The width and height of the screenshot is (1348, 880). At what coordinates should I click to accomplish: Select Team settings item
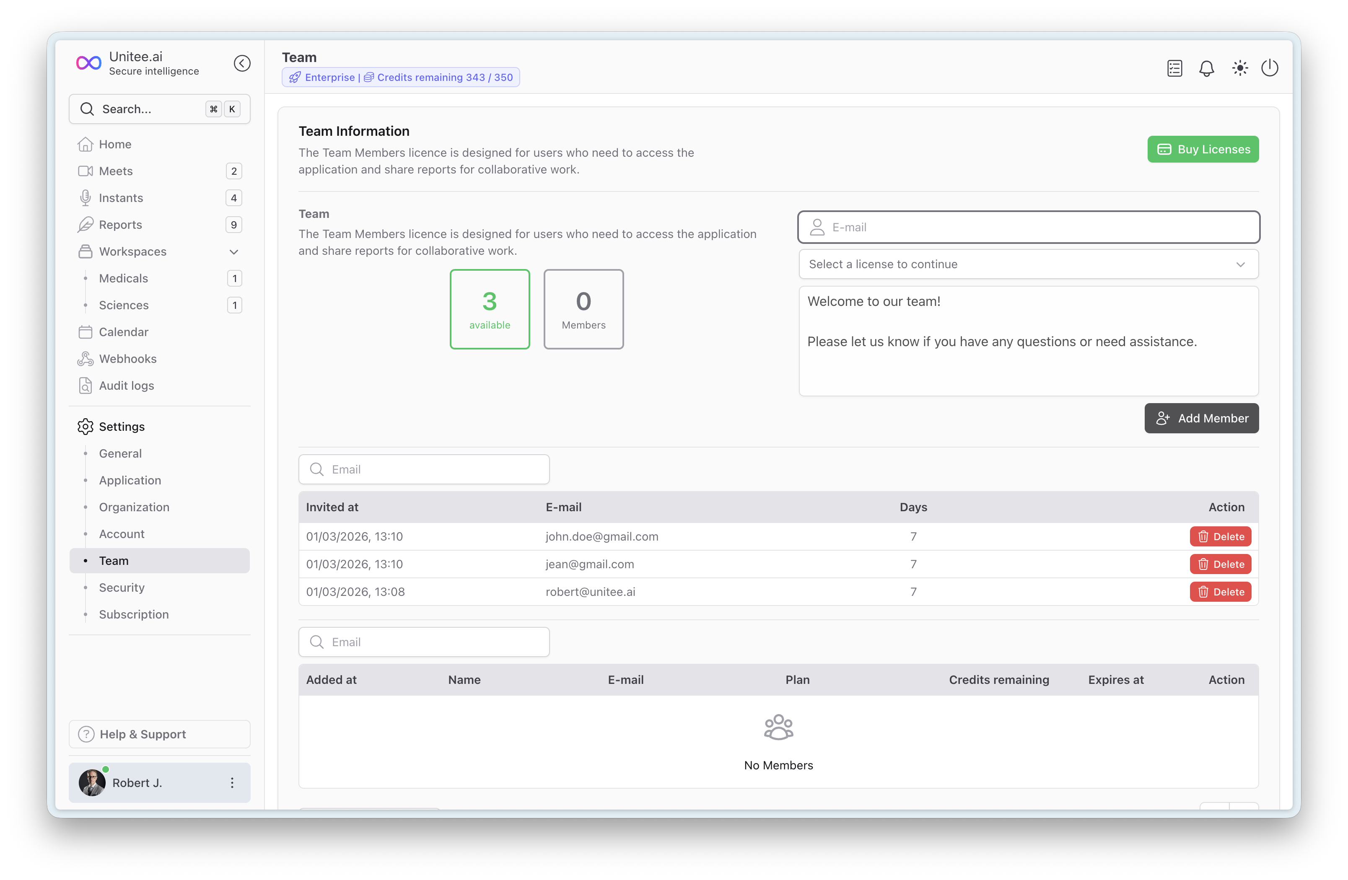coord(159,561)
